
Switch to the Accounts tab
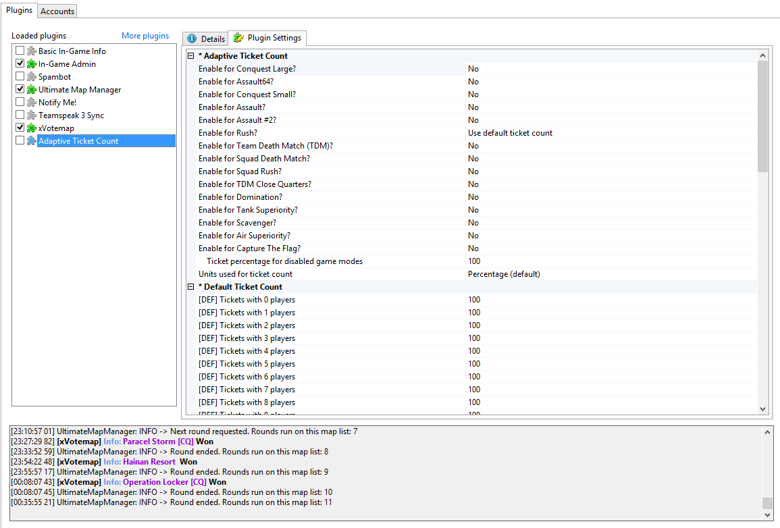(x=57, y=11)
